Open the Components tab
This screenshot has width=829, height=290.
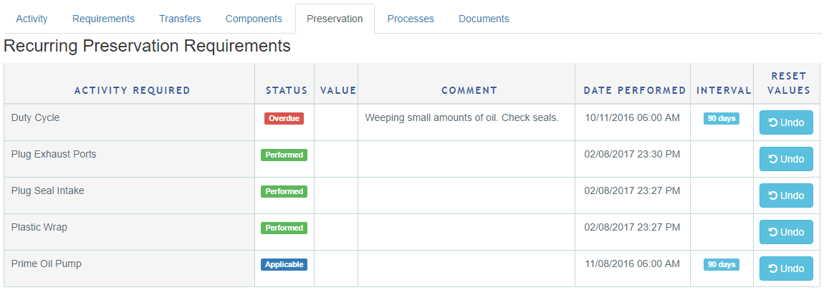(254, 19)
